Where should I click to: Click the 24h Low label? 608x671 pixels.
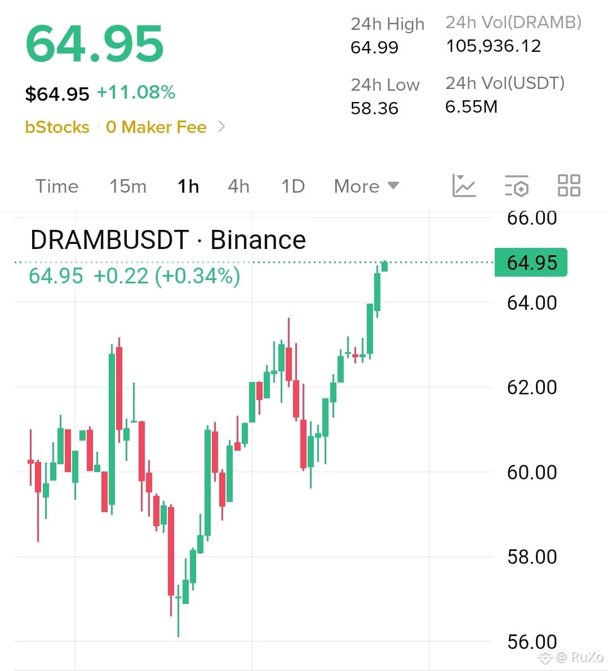[385, 85]
